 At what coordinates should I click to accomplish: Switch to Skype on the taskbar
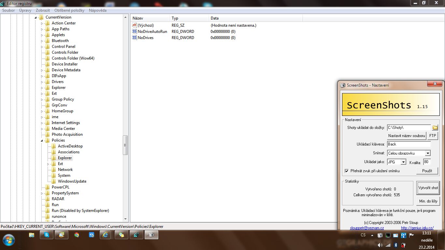47,235
